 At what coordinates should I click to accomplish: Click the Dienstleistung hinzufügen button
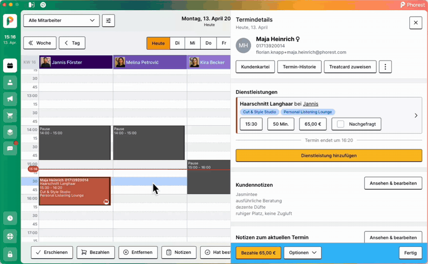[x=328, y=155]
